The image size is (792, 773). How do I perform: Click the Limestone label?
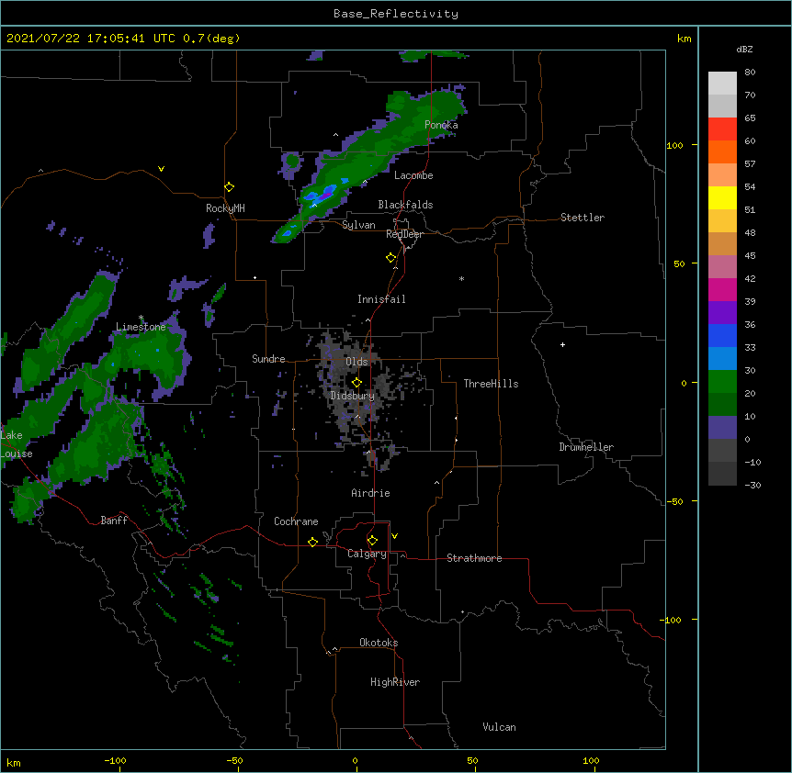coord(141,327)
